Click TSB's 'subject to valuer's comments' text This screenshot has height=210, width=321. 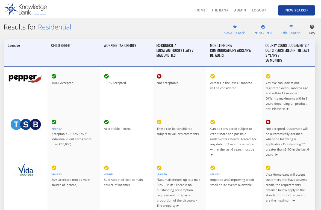178,134
